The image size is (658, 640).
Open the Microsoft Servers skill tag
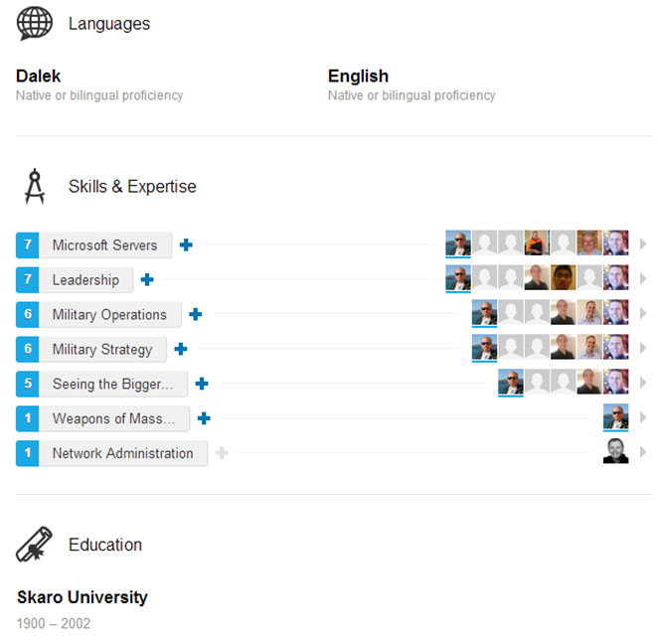tap(105, 245)
